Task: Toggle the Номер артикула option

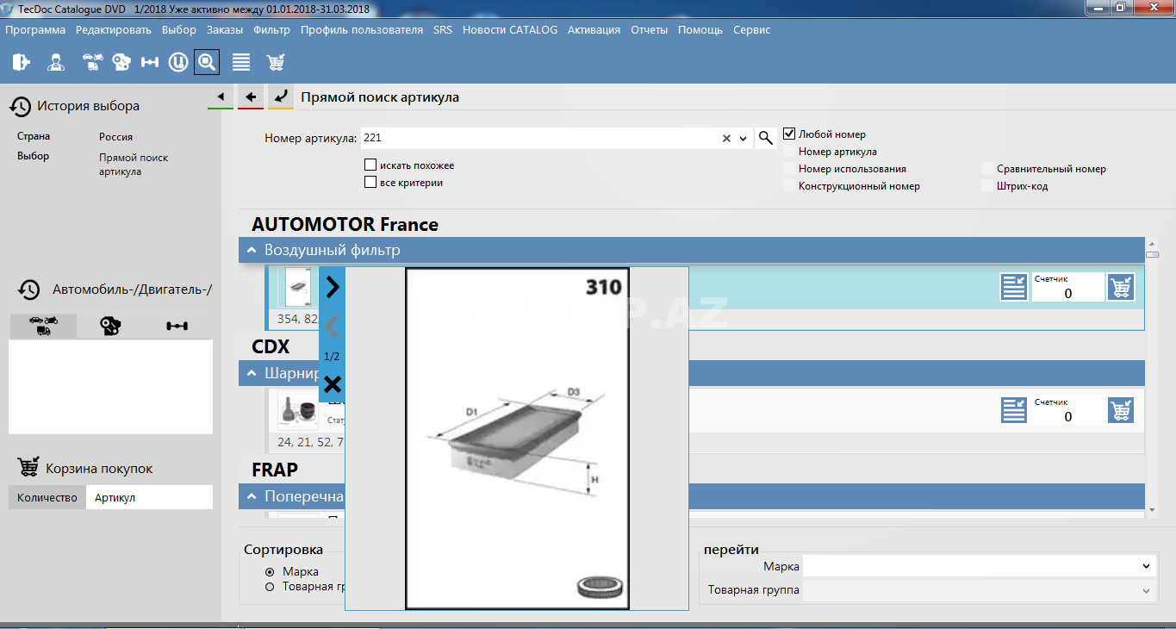Action: (788, 152)
